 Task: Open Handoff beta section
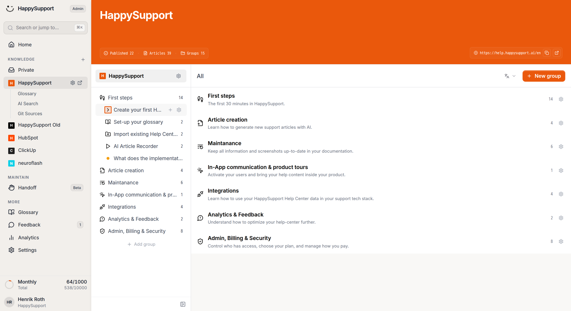point(46,188)
